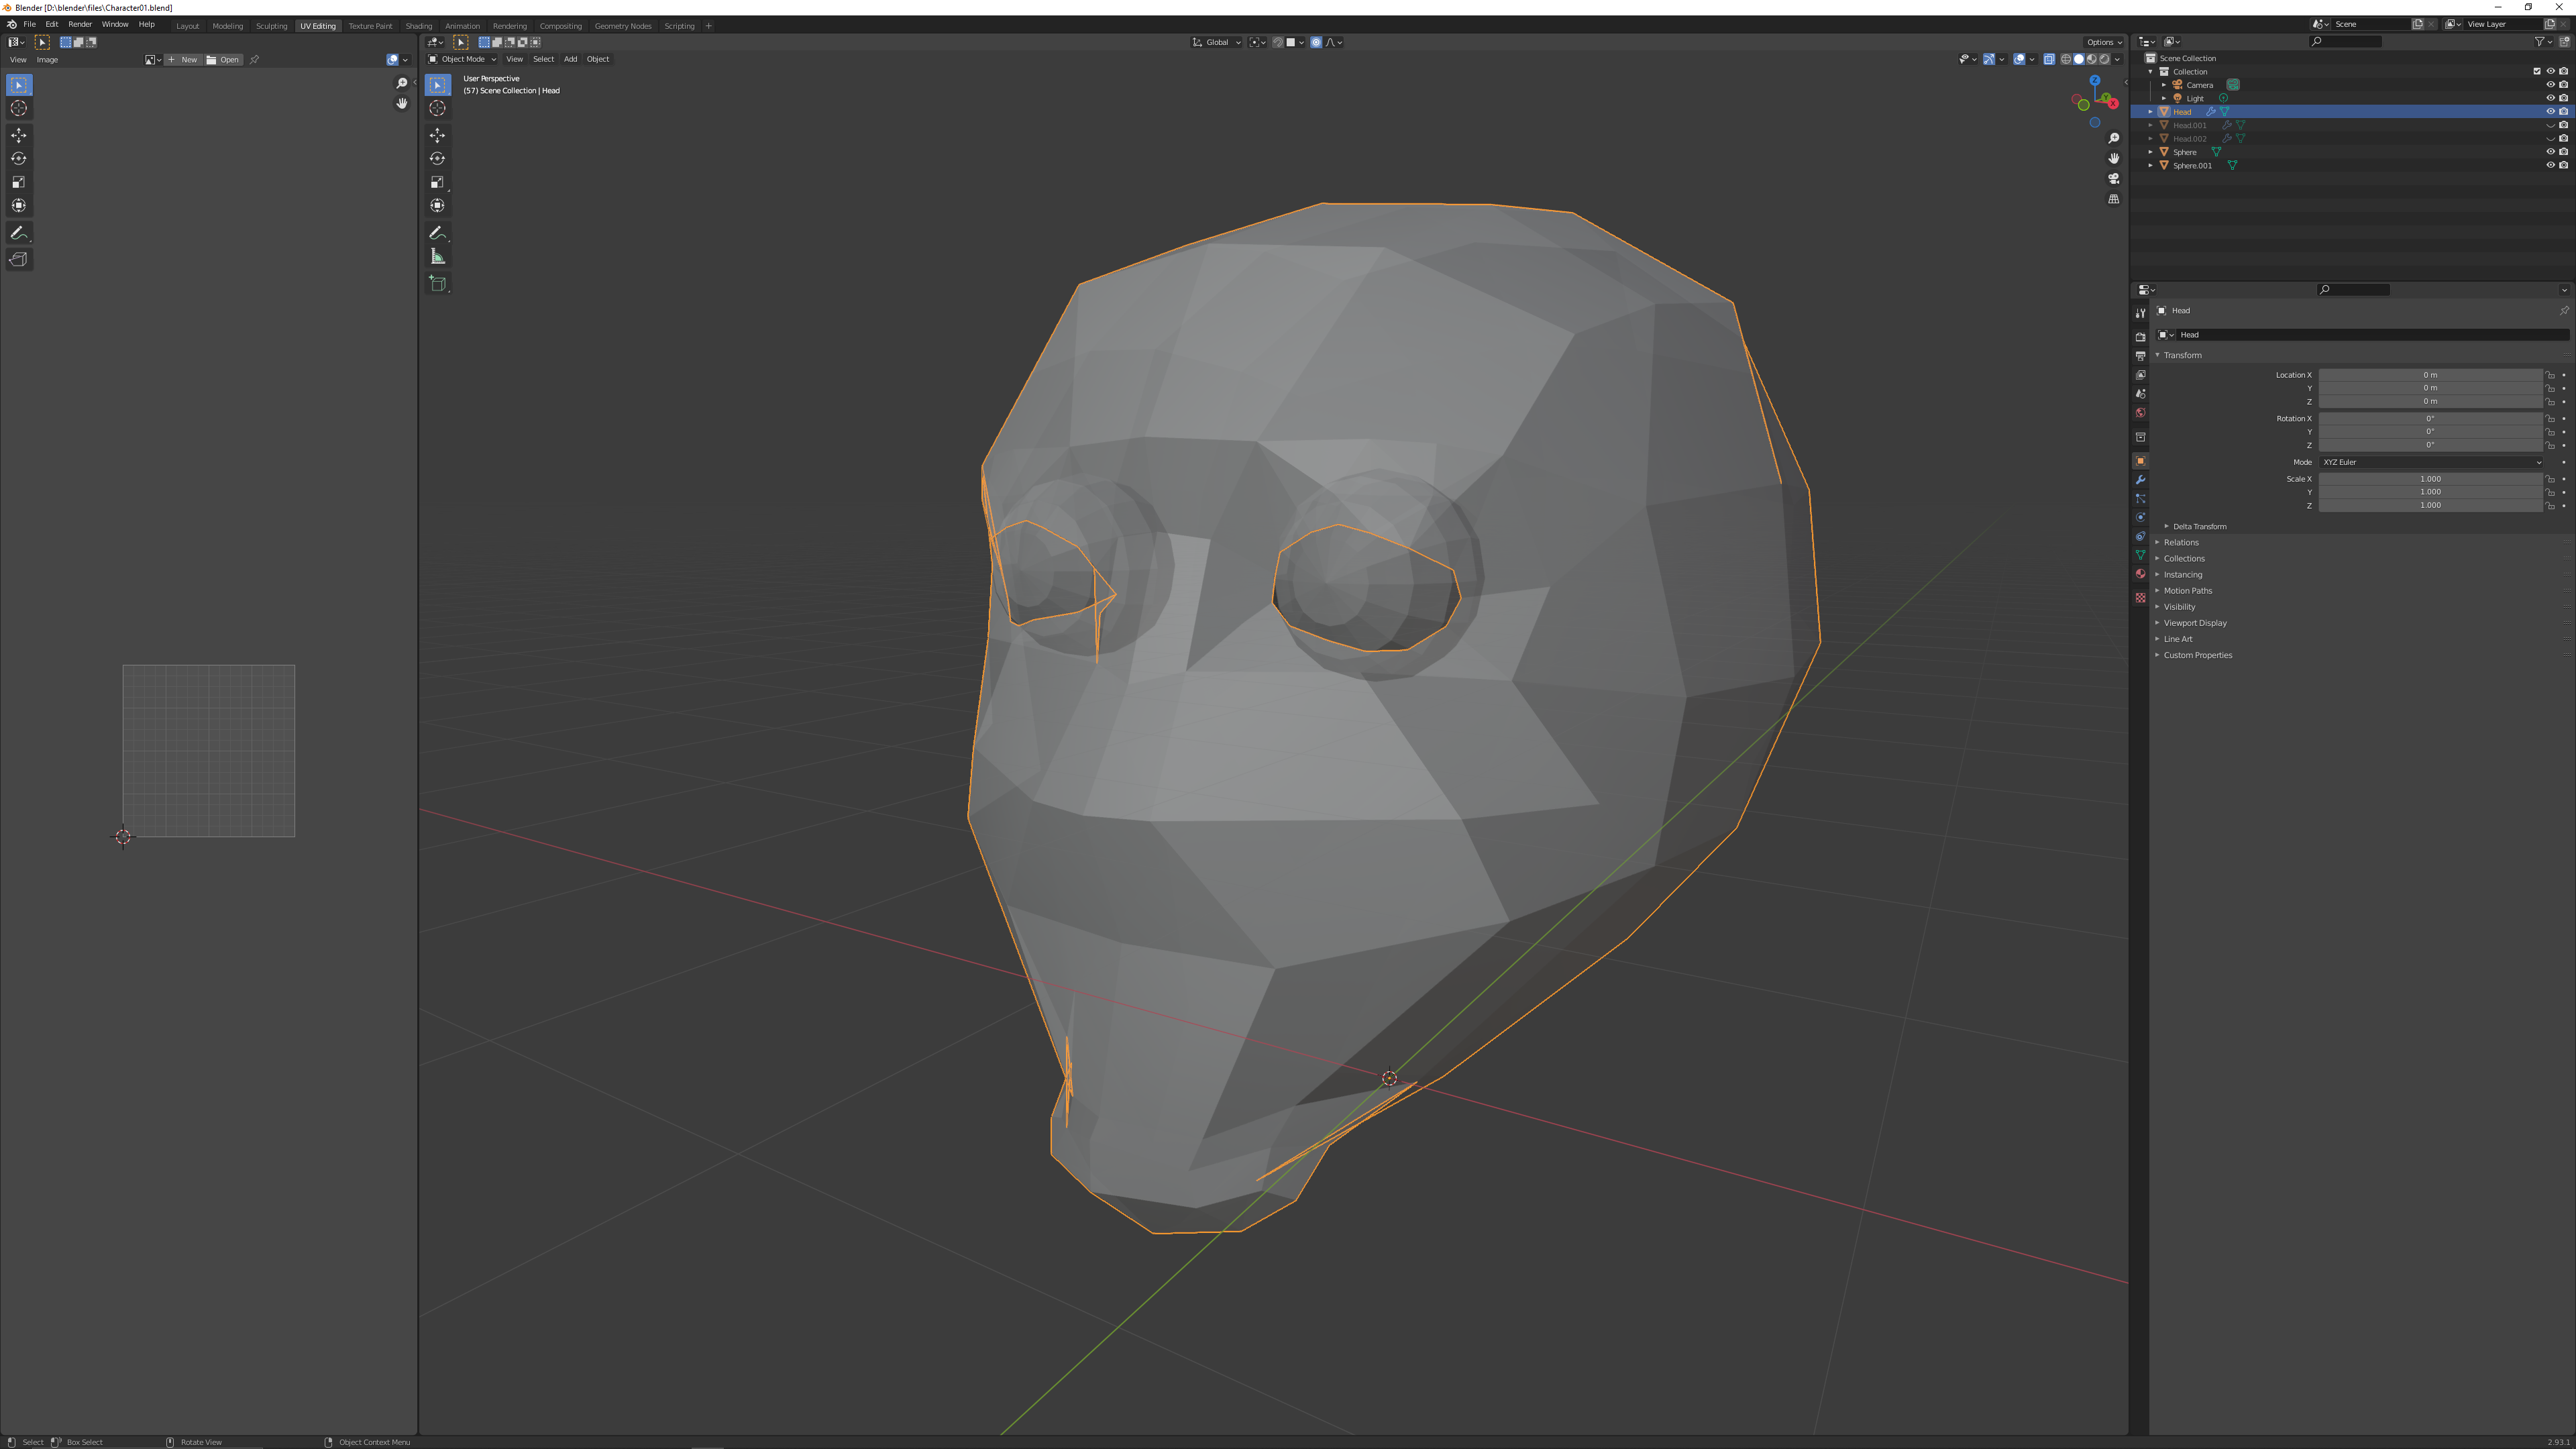Select the Cursor tool in 3D viewport toolbar
The height and width of the screenshot is (1449, 2576).
tap(437, 108)
